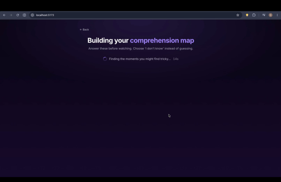Open the media controls icon
281x182 pixels.
click(x=264, y=15)
